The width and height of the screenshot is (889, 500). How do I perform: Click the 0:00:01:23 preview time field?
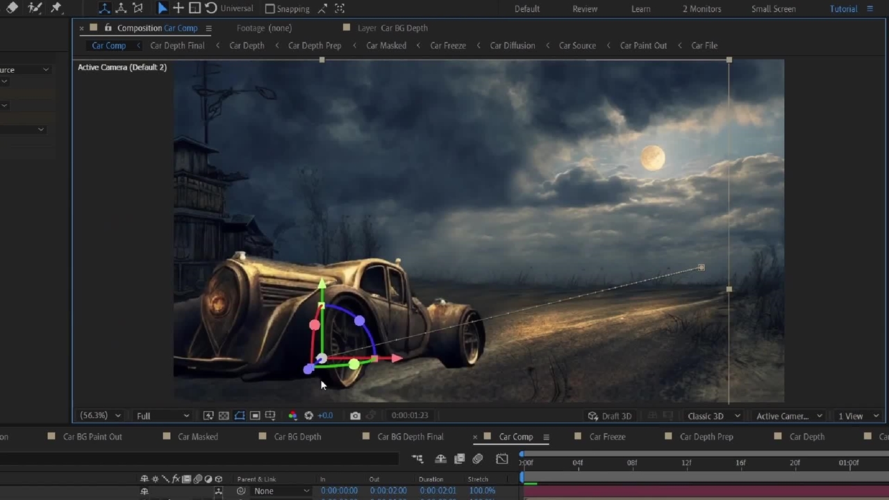pos(409,415)
